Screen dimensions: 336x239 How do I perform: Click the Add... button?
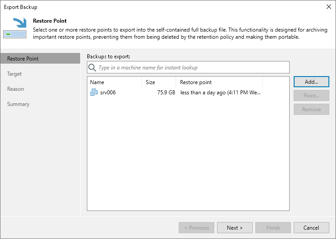pos(311,82)
